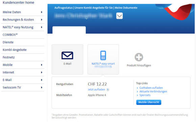Expand the Internet submenu arrow

click(x=42, y=72)
